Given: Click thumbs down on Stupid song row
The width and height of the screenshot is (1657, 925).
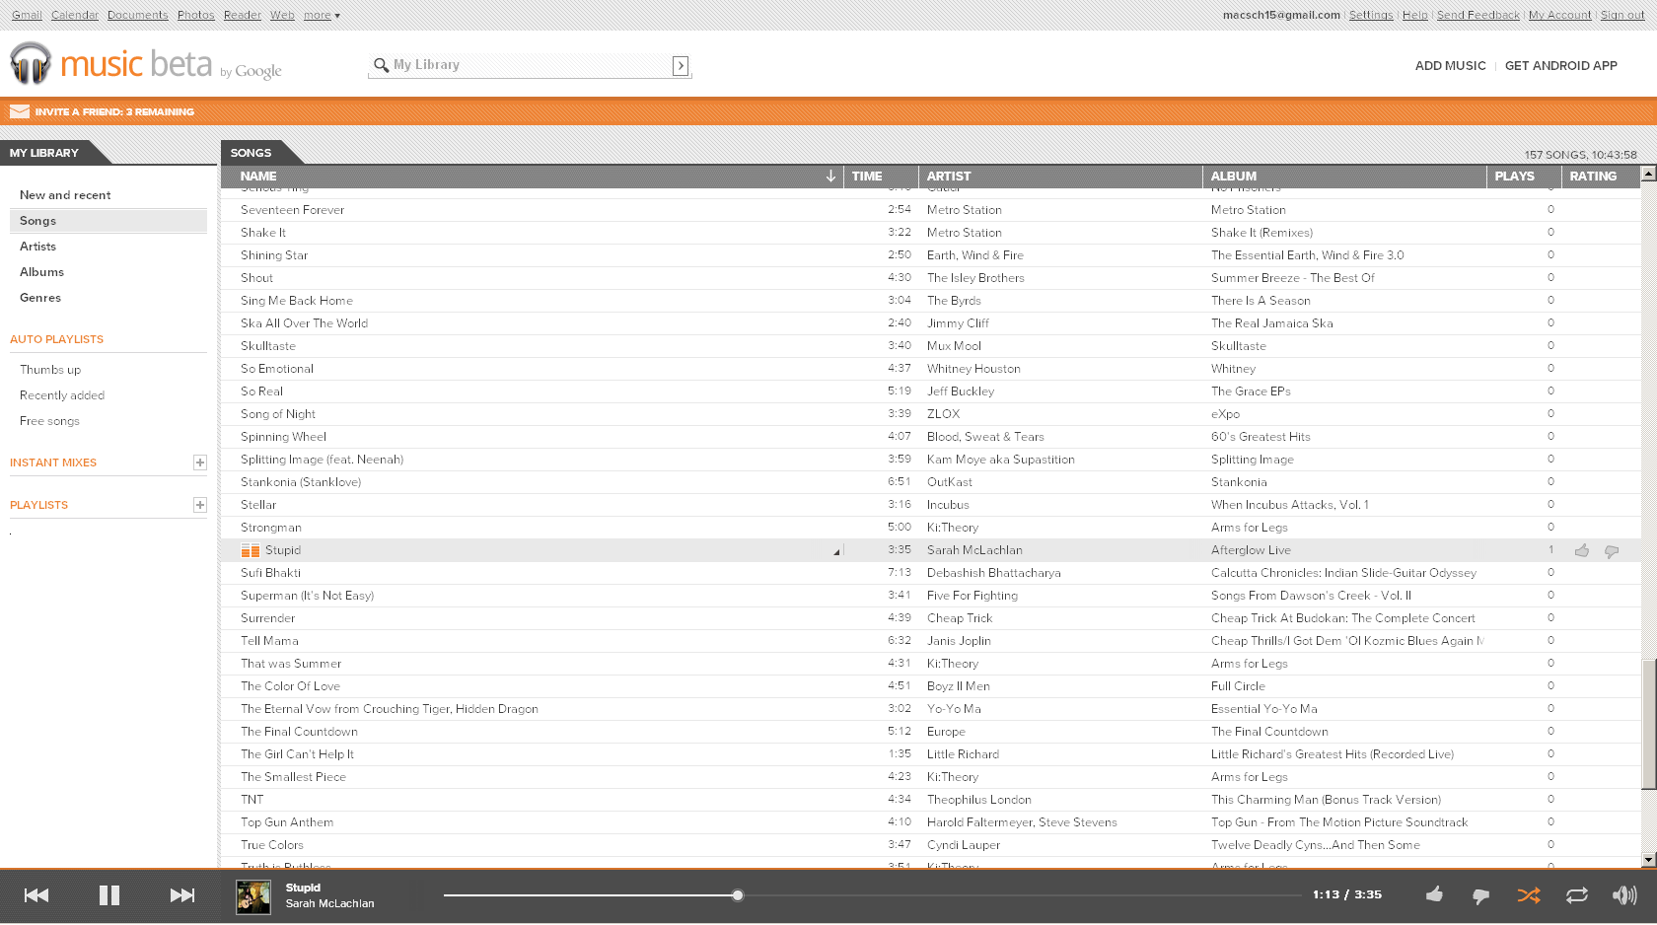Looking at the screenshot, I should coord(1612,551).
